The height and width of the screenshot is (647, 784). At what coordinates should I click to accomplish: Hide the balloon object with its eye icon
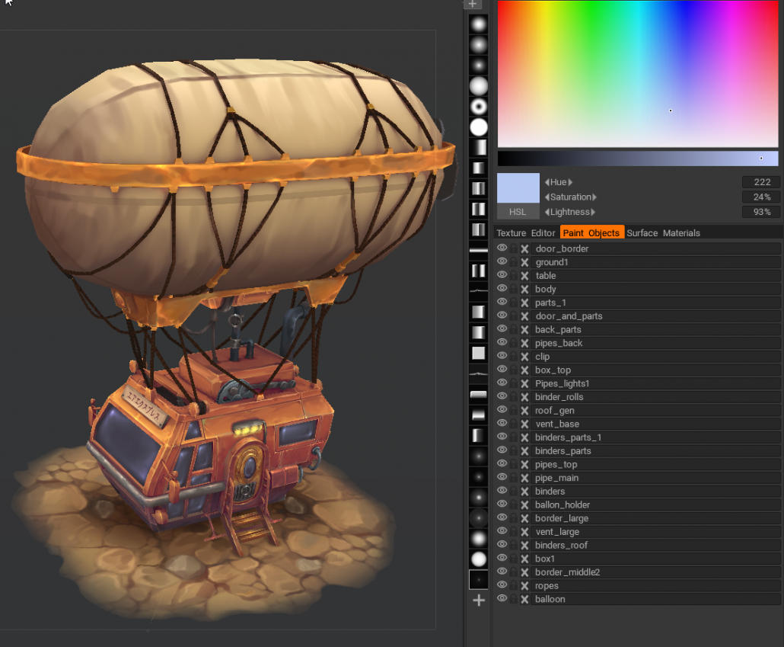502,599
